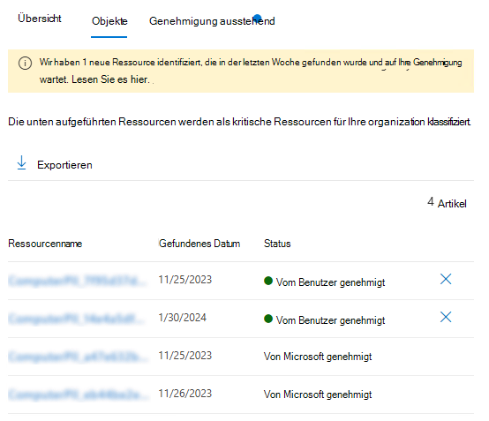Click the '4 Artikel' item count
The height and width of the screenshot is (421, 489).
(x=447, y=203)
